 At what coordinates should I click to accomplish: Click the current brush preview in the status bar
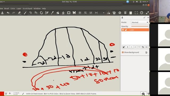coord(143,94)
